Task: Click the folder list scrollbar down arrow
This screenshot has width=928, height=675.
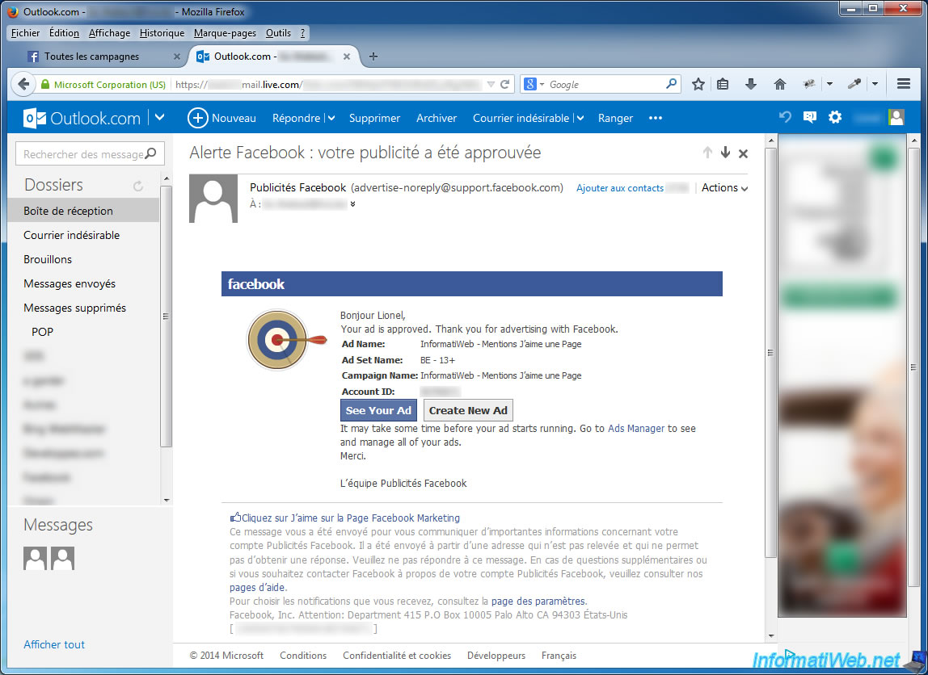Action: (167, 500)
